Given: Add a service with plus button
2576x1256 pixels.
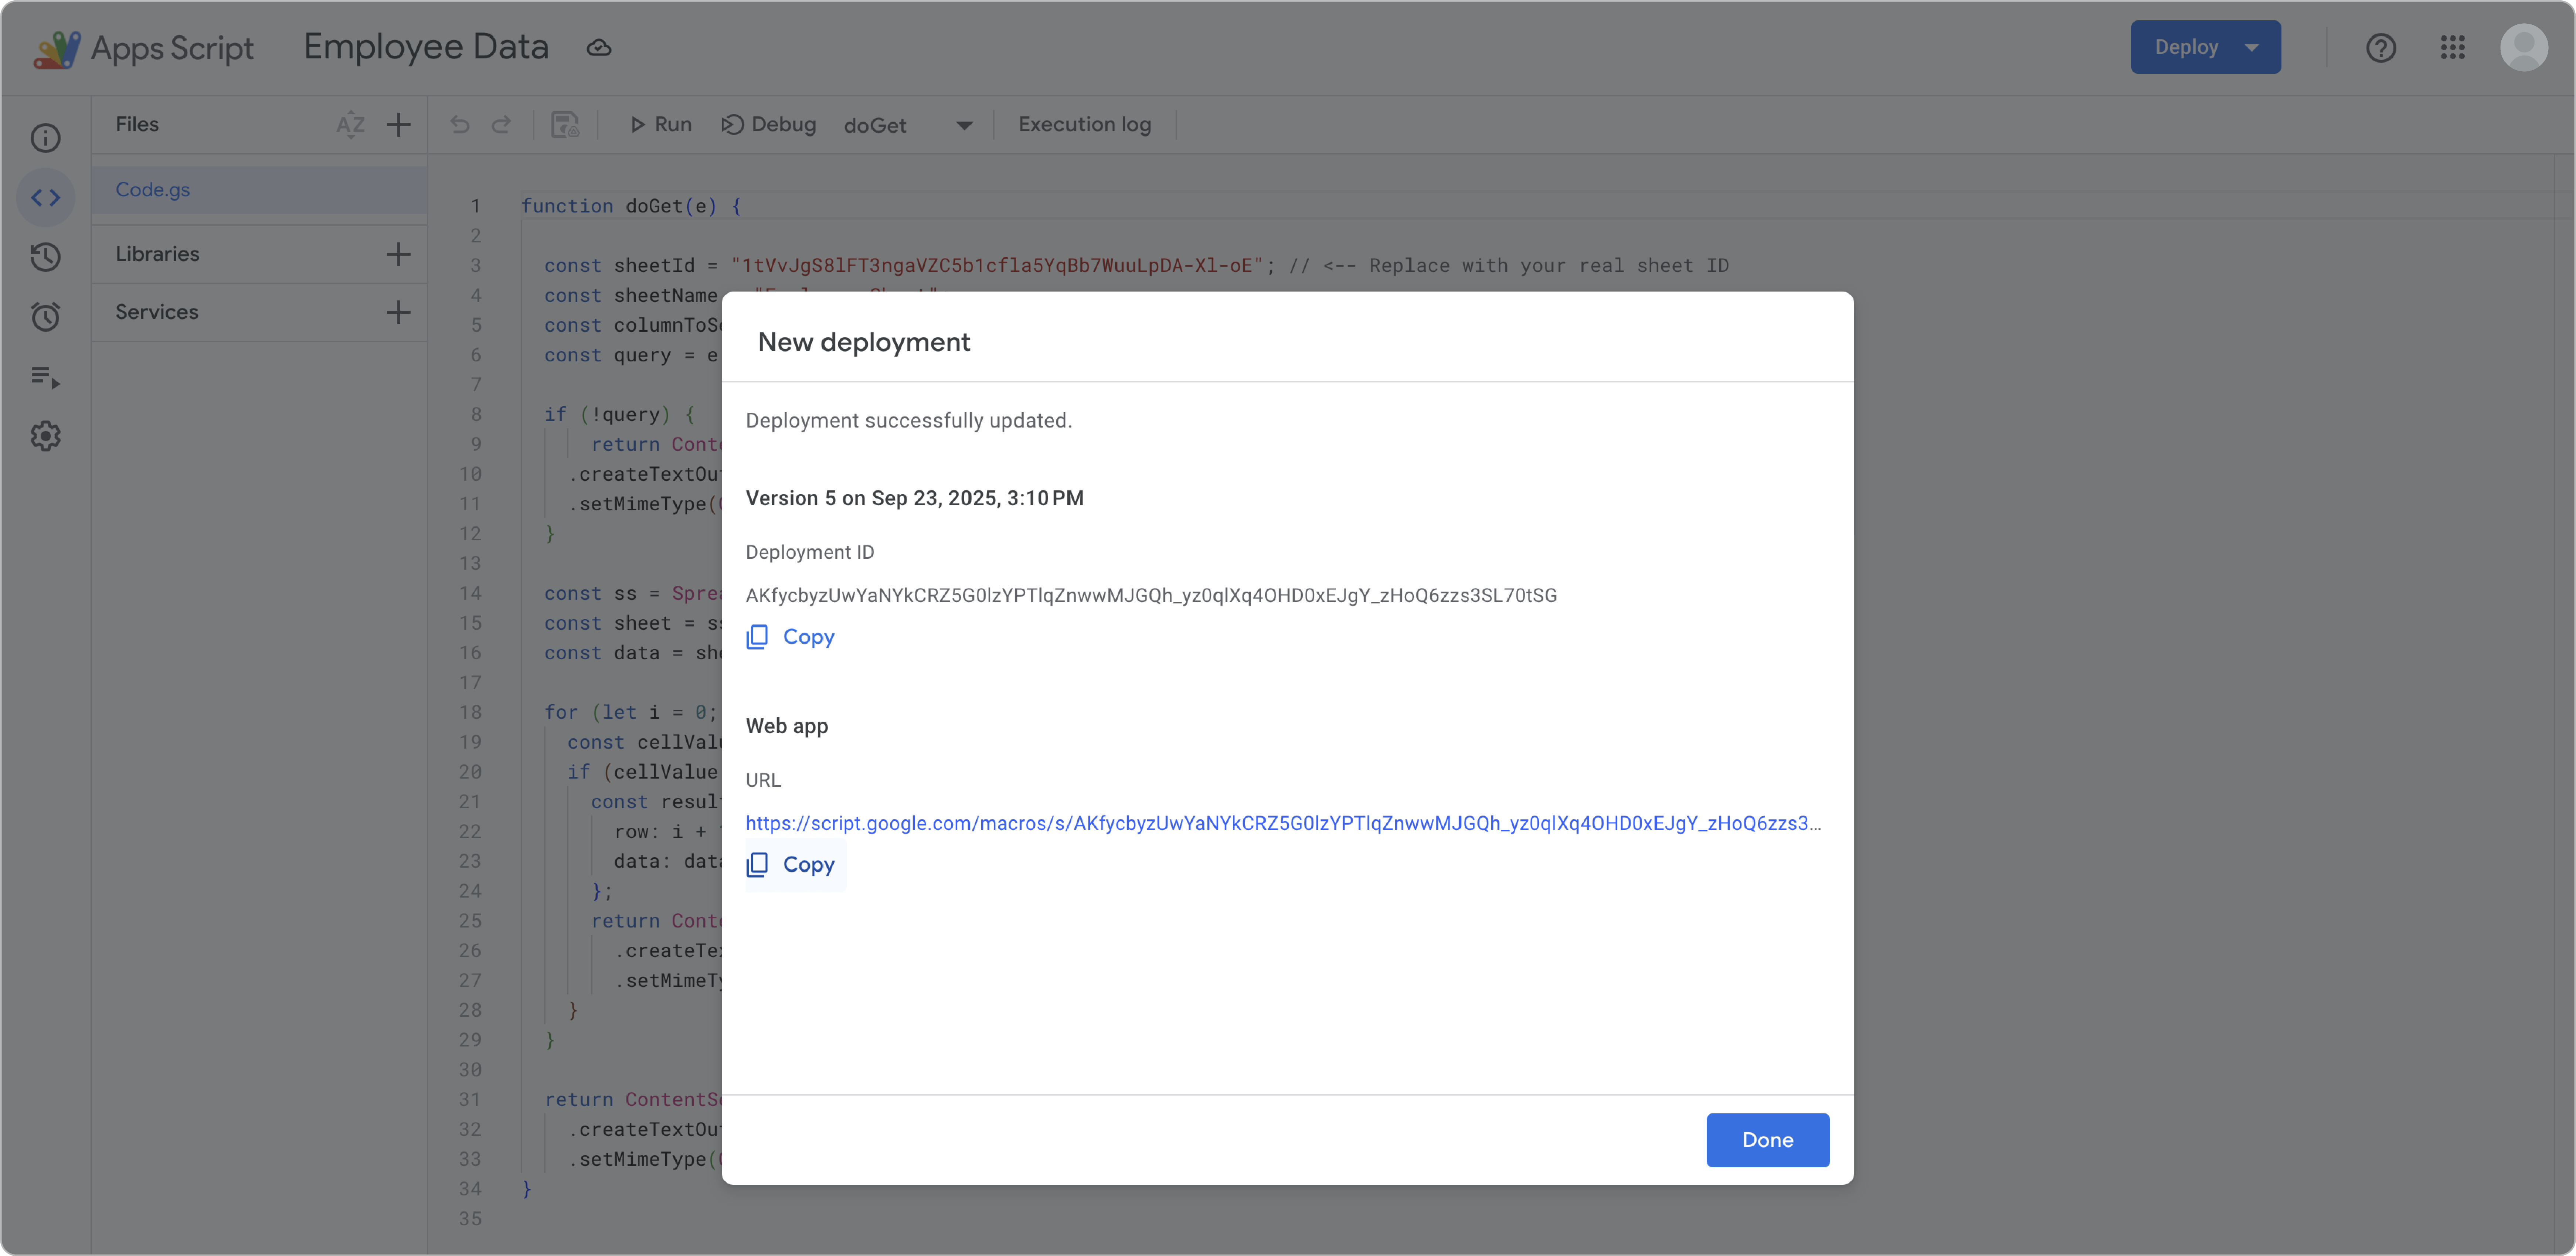Looking at the screenshot, I should [x=398, y=312].
